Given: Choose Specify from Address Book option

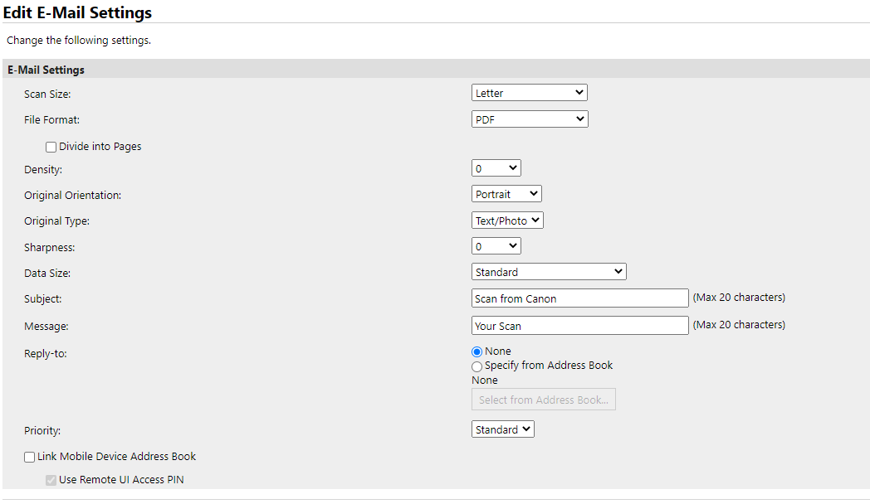Looking at the screenshot, I should [477, 366].
